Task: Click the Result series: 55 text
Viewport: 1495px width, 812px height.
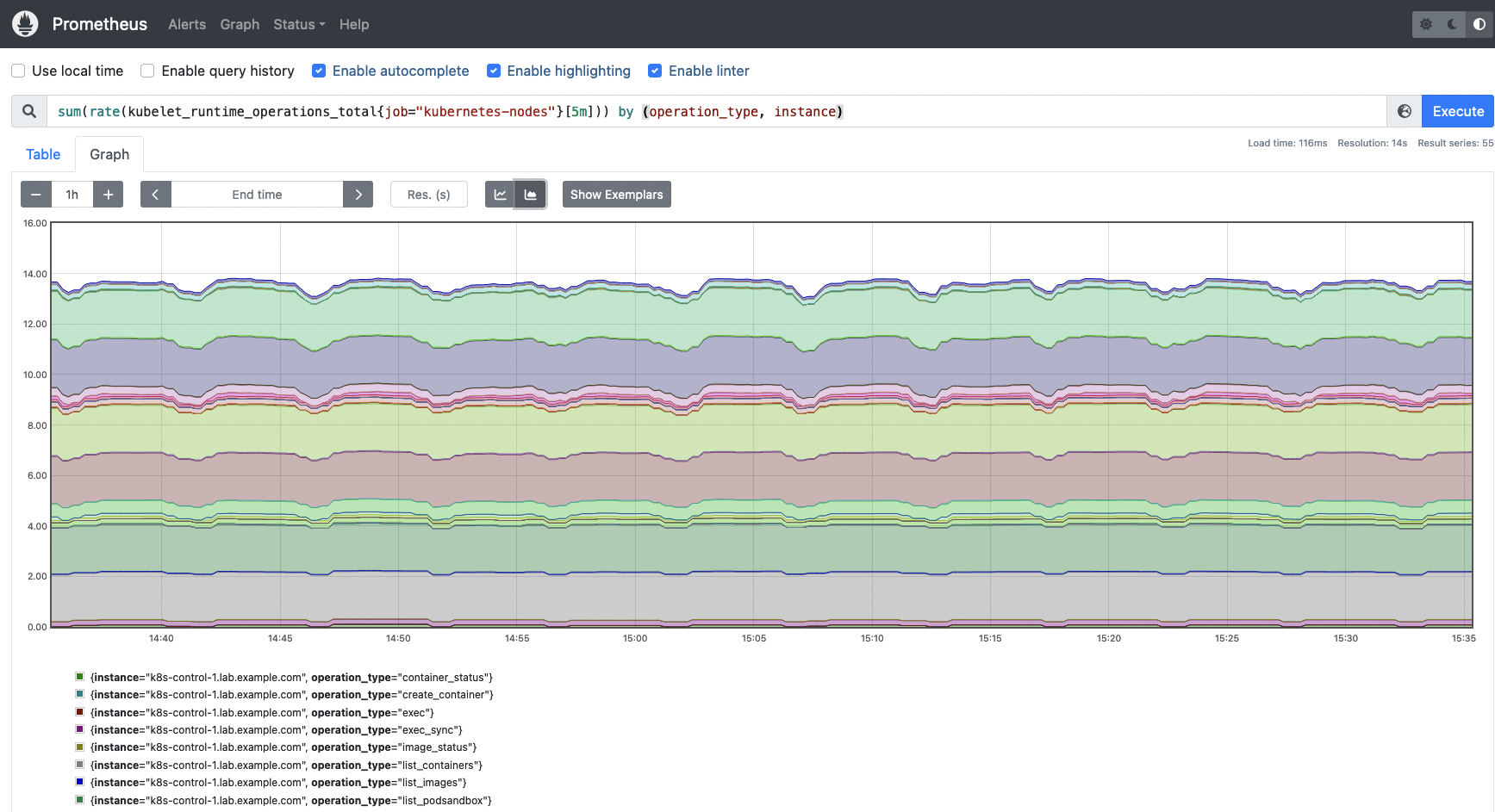Action: click(x=1455, y=143)
